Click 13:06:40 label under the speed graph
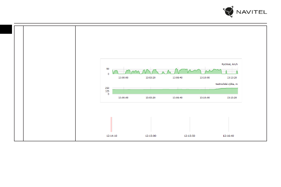281x187 pixels. (x=177, y=77)
